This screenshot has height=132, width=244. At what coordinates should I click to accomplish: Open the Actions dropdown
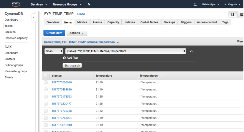(77, 33)
